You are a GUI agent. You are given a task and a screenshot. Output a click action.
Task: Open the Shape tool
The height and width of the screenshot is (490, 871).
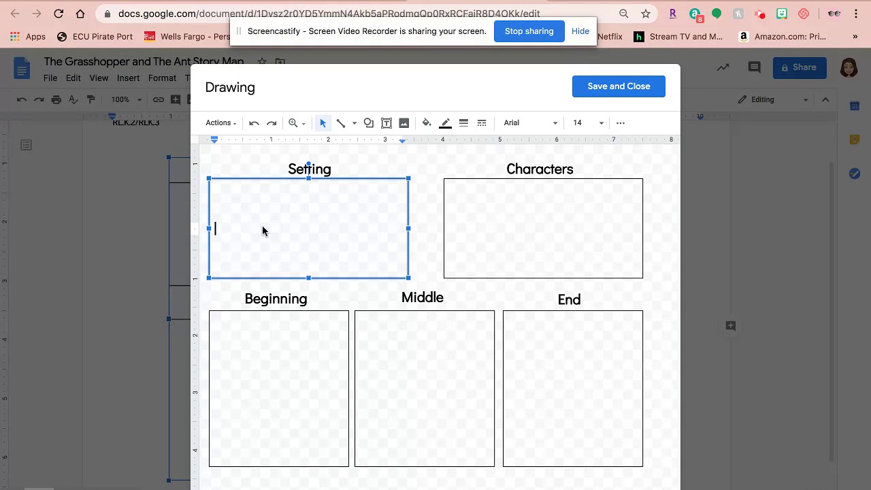pyautogui.click(x=368, y=123)
